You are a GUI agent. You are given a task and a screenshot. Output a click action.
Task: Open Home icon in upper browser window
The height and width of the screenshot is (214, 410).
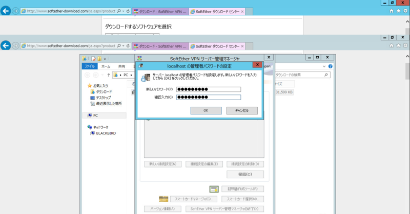click(x=392, y=11)
